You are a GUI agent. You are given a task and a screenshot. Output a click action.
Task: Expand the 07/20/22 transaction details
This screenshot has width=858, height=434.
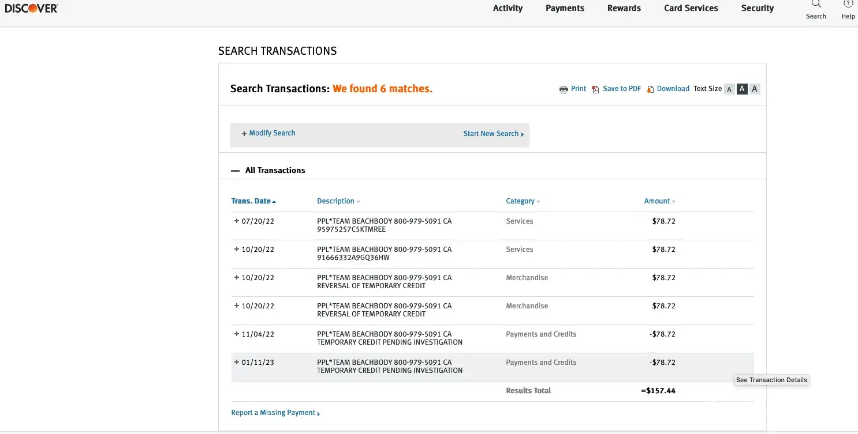click(236, 221)
